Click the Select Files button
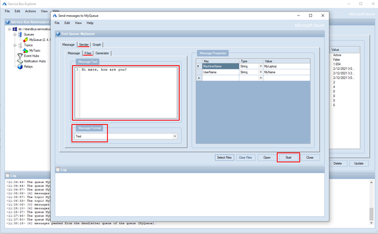The height and width of the screenshot is (234, 378). (x=224, y=157)
